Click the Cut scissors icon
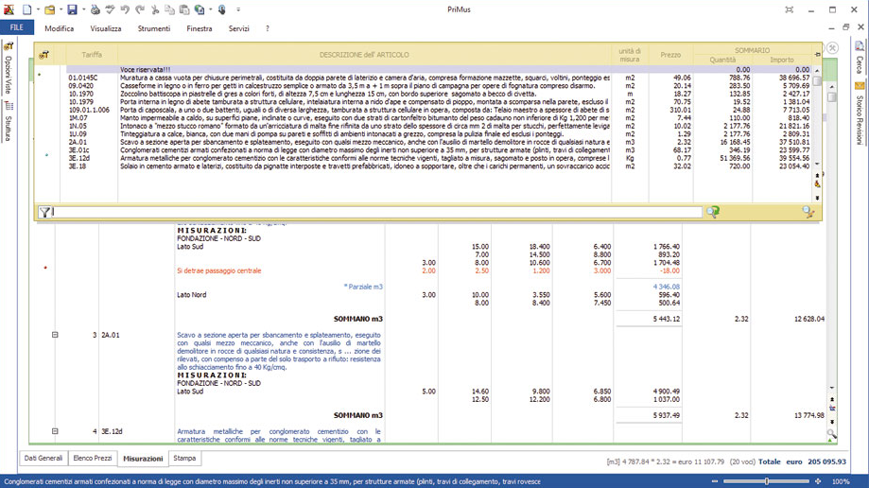869x488 pixels. (156, 9)
